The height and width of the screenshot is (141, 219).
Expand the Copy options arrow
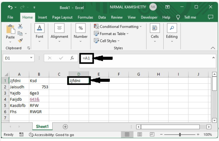tap(26, 34)
